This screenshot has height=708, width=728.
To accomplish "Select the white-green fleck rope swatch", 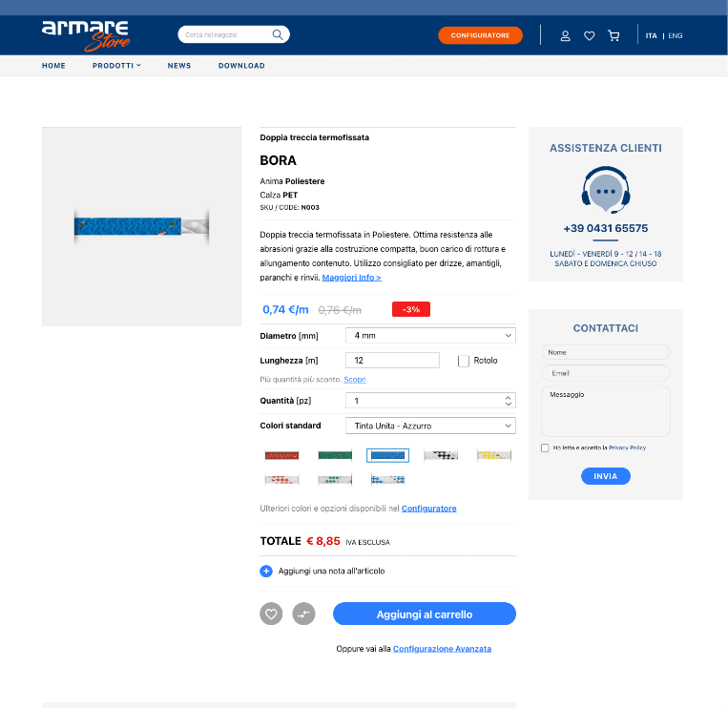I will coord(335,480).
